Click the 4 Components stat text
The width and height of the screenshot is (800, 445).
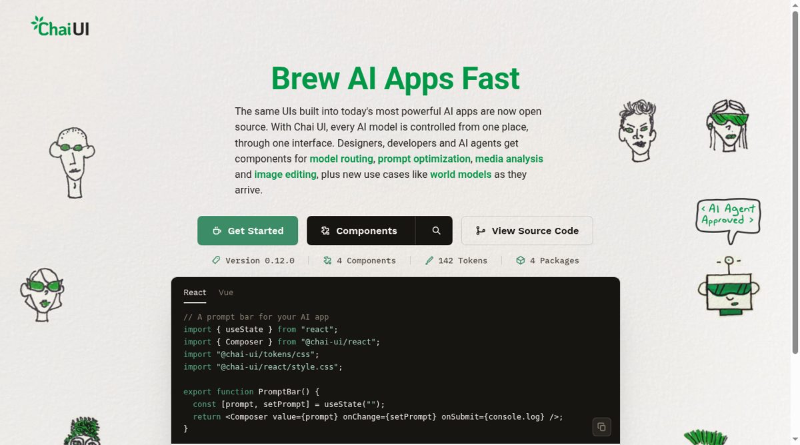(x=366, y=260)
